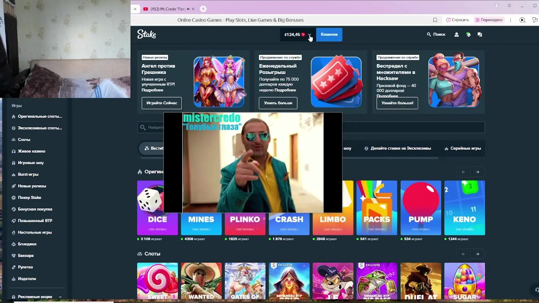Open Новые релизы in sidebar
The width and height of the screenshot is (539, 303).
tap(29, 186)
